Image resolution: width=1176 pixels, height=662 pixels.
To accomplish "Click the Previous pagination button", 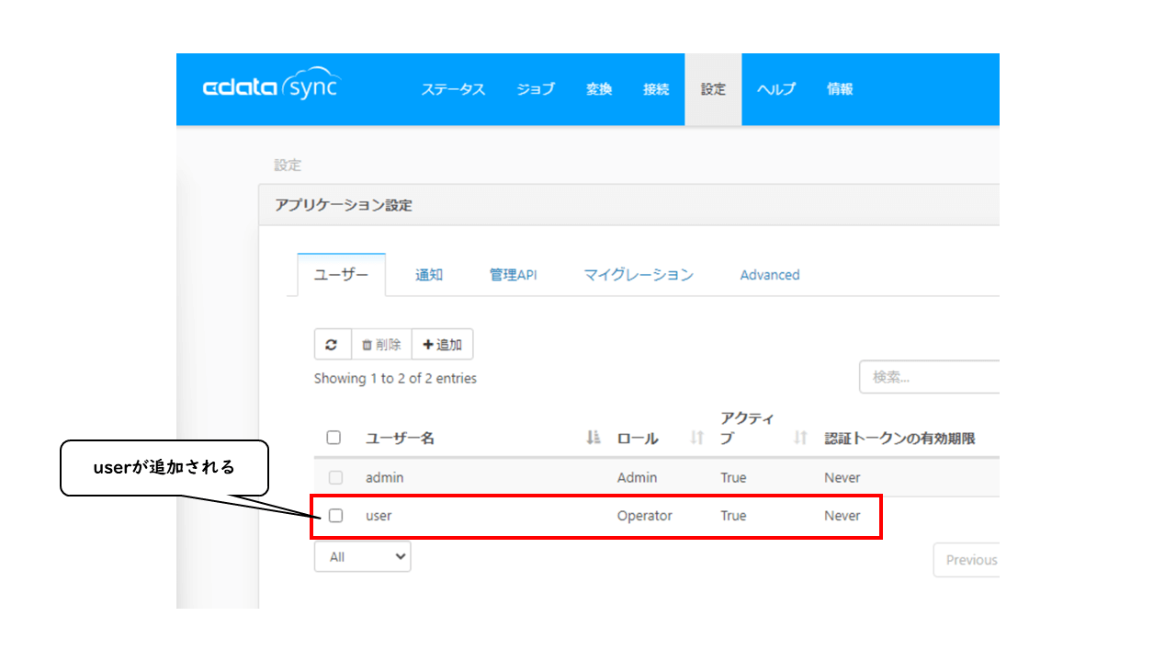I will click(967, 560).
